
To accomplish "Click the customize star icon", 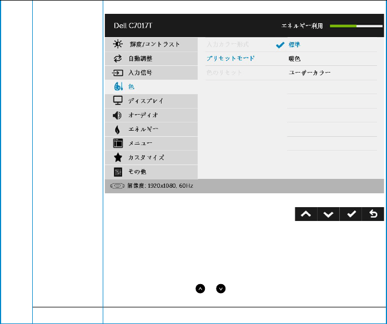I will [x=118, y=157].
